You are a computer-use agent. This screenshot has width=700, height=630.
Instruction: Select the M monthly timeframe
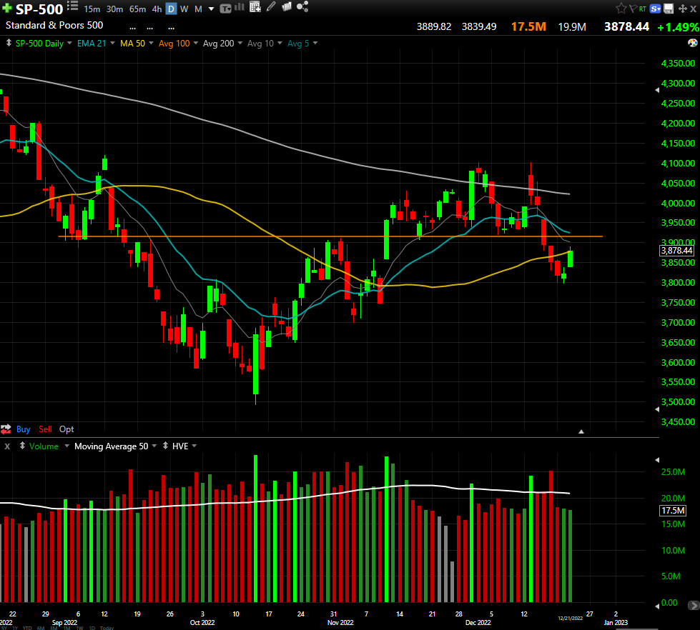pos(198,9)
